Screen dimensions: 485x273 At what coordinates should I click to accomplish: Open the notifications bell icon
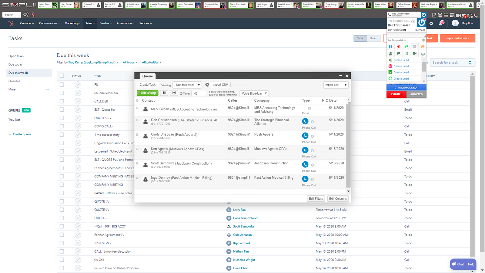[441, 23]
